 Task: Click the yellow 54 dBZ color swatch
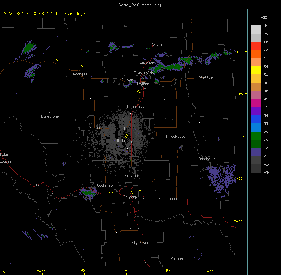coord(256,70)
